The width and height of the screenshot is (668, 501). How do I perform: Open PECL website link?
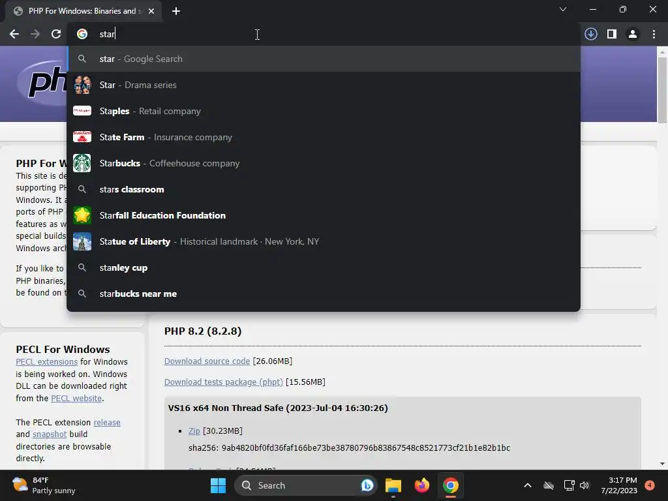[76, 399]
